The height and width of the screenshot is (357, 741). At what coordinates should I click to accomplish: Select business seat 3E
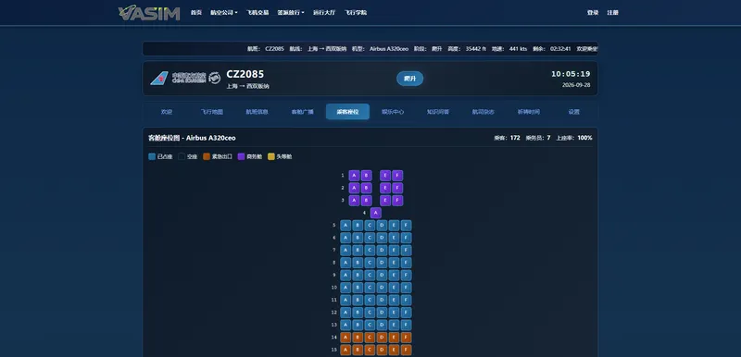click(385, 201)
